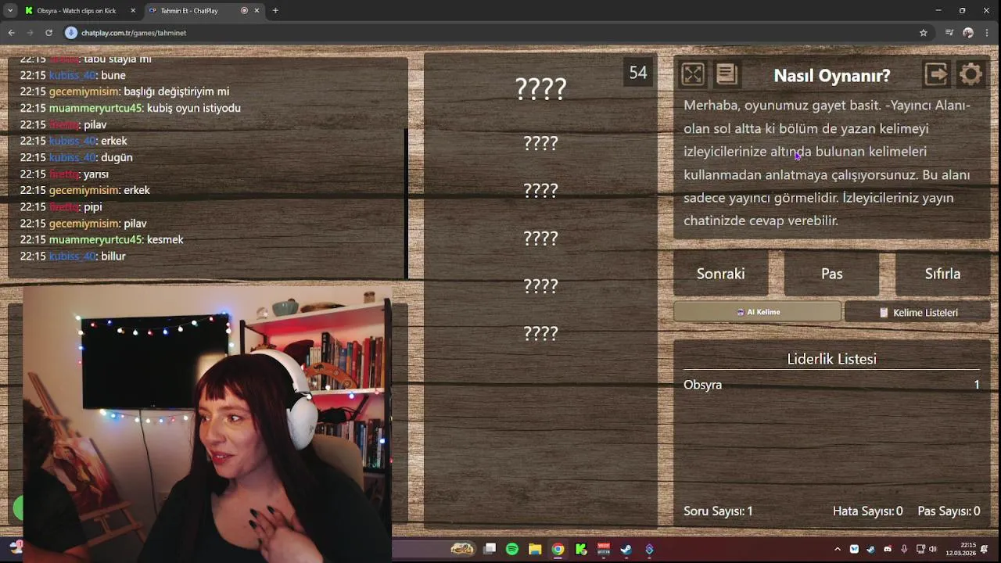Open the Chrome profile avatar
1001x563 pixels.
coord(968,33)
